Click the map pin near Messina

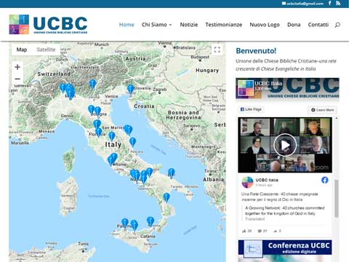pyautogui.click(x=151, y=221)
